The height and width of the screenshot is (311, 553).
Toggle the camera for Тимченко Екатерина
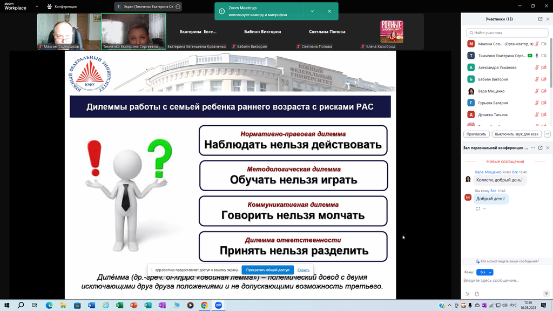point(544,56)
